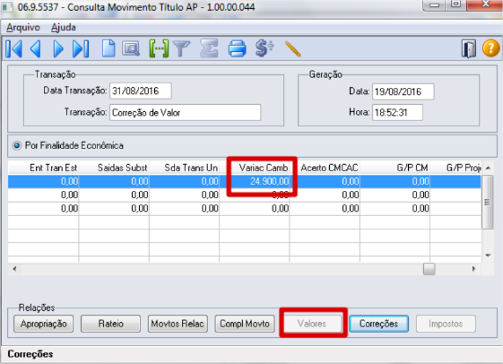This screenshot has width=503, height=364.
Task: Click the Correções button
Action: click(x=379, y=324)
